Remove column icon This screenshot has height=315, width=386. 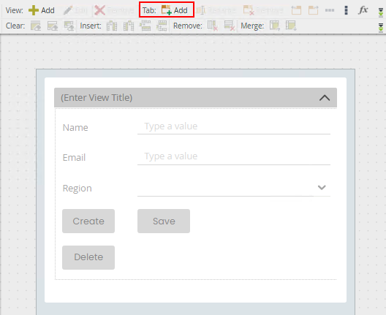click(213, 26)
